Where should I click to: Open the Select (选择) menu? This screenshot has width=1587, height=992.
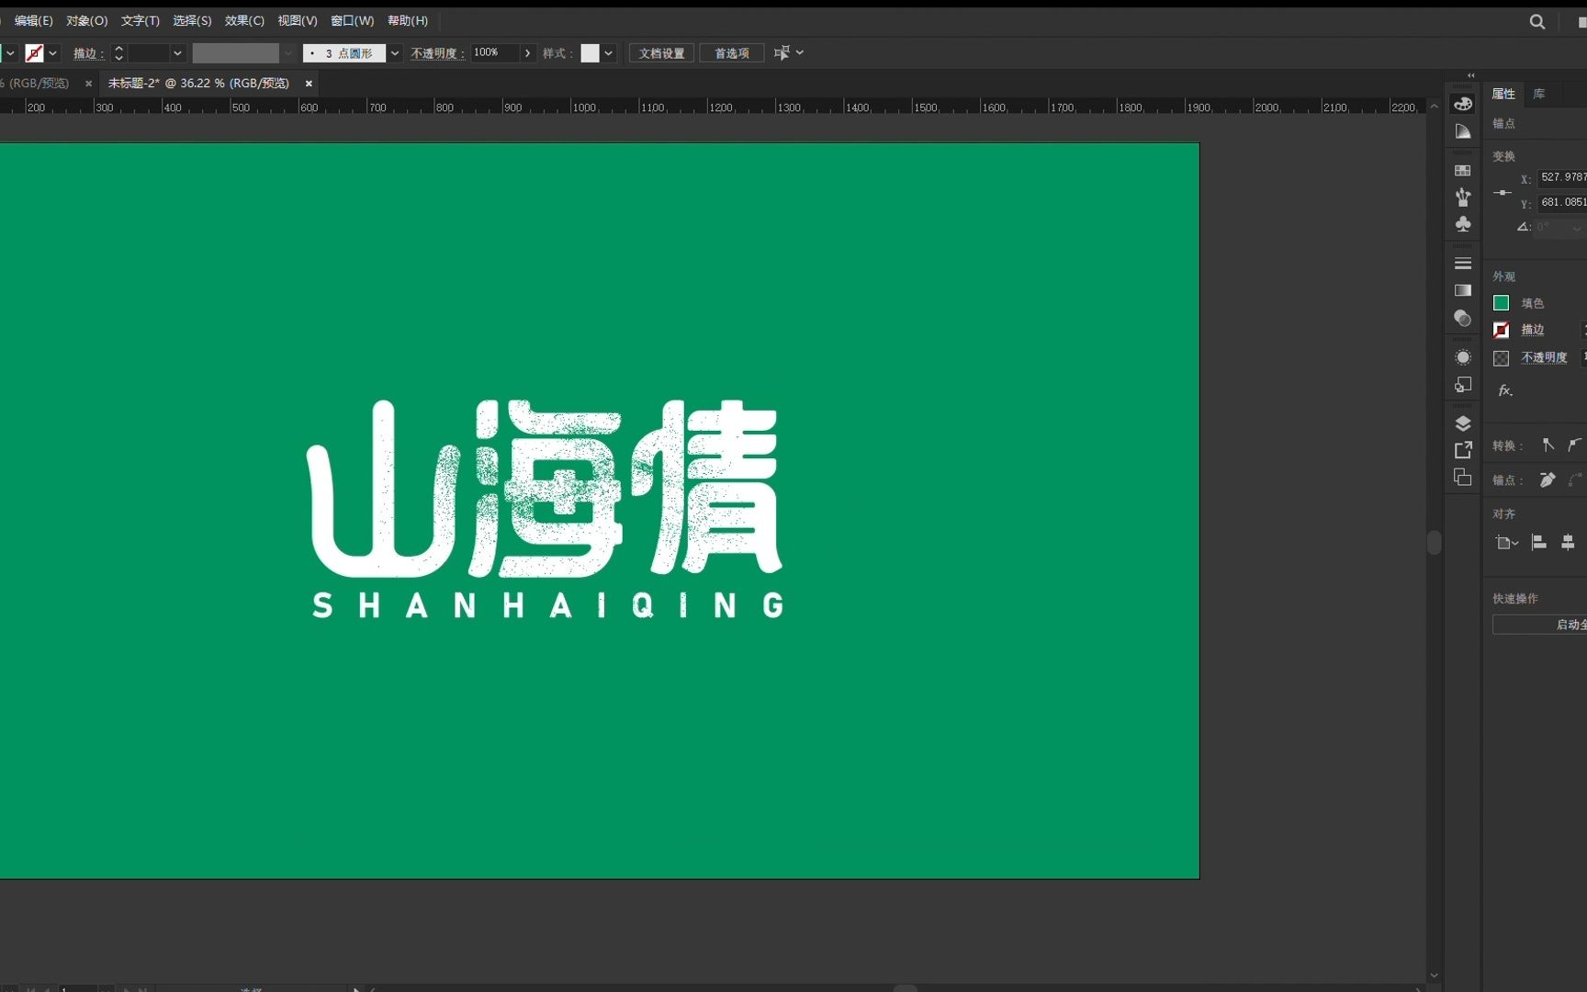click(193, 20)
